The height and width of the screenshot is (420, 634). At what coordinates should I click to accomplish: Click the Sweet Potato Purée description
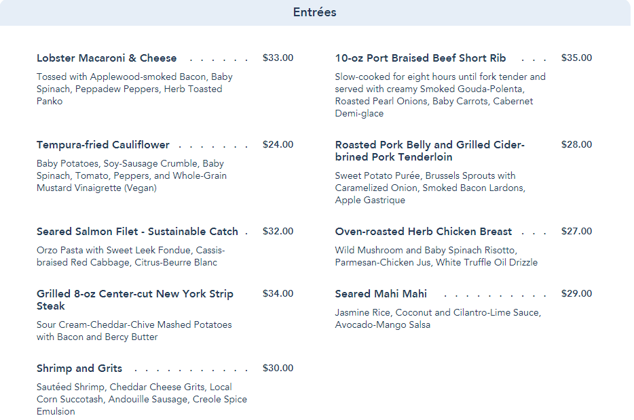click(x=430, y=188)
